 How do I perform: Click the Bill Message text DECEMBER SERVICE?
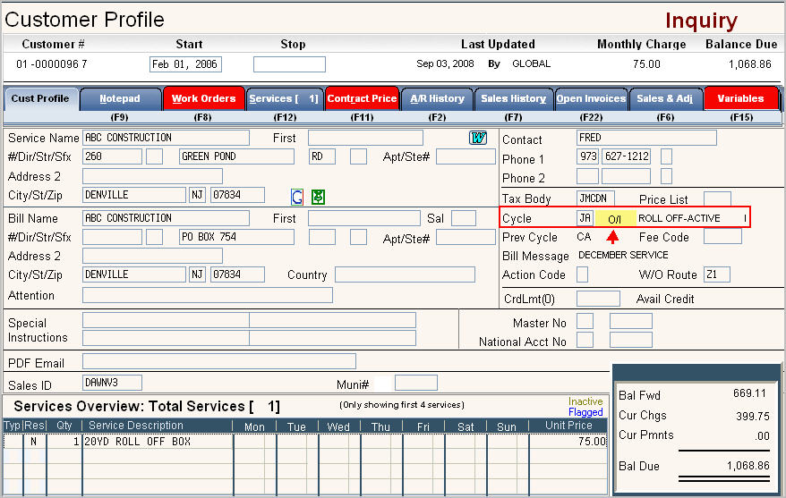(x=623, y=255)
